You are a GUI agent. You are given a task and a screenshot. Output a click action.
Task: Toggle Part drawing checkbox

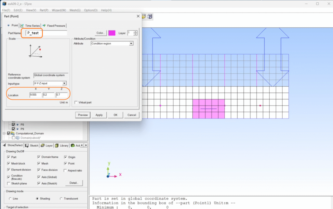coord(8,157)
